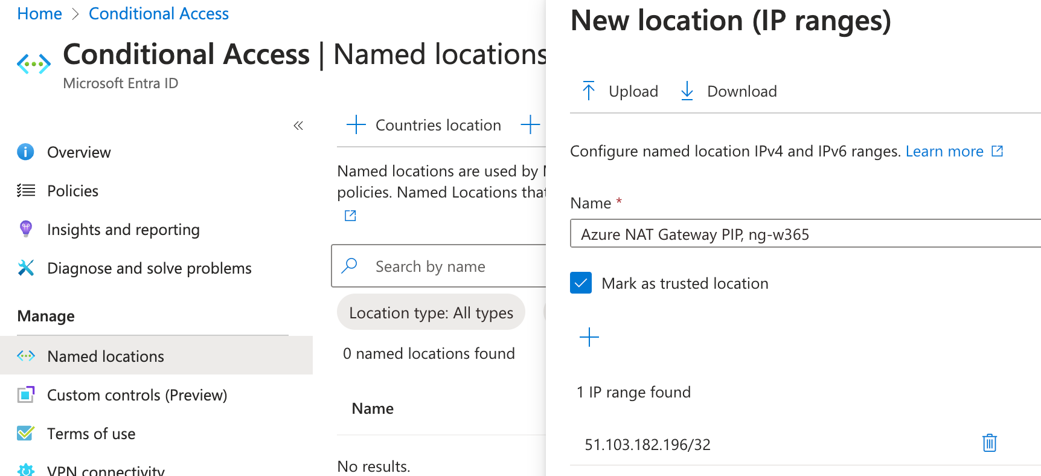Focus the Name text field
The image size is (1041, 476).
pyautogui.click(x=804, y=234)
